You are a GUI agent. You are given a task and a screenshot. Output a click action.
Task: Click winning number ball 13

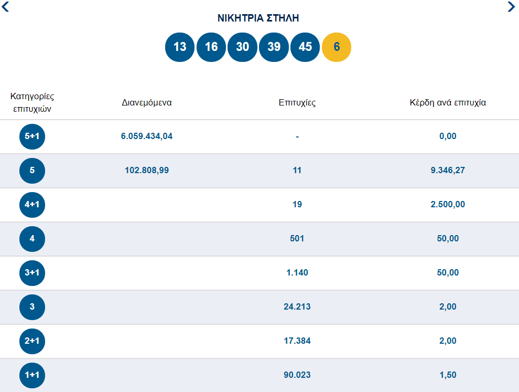click(x=180, y=47)
